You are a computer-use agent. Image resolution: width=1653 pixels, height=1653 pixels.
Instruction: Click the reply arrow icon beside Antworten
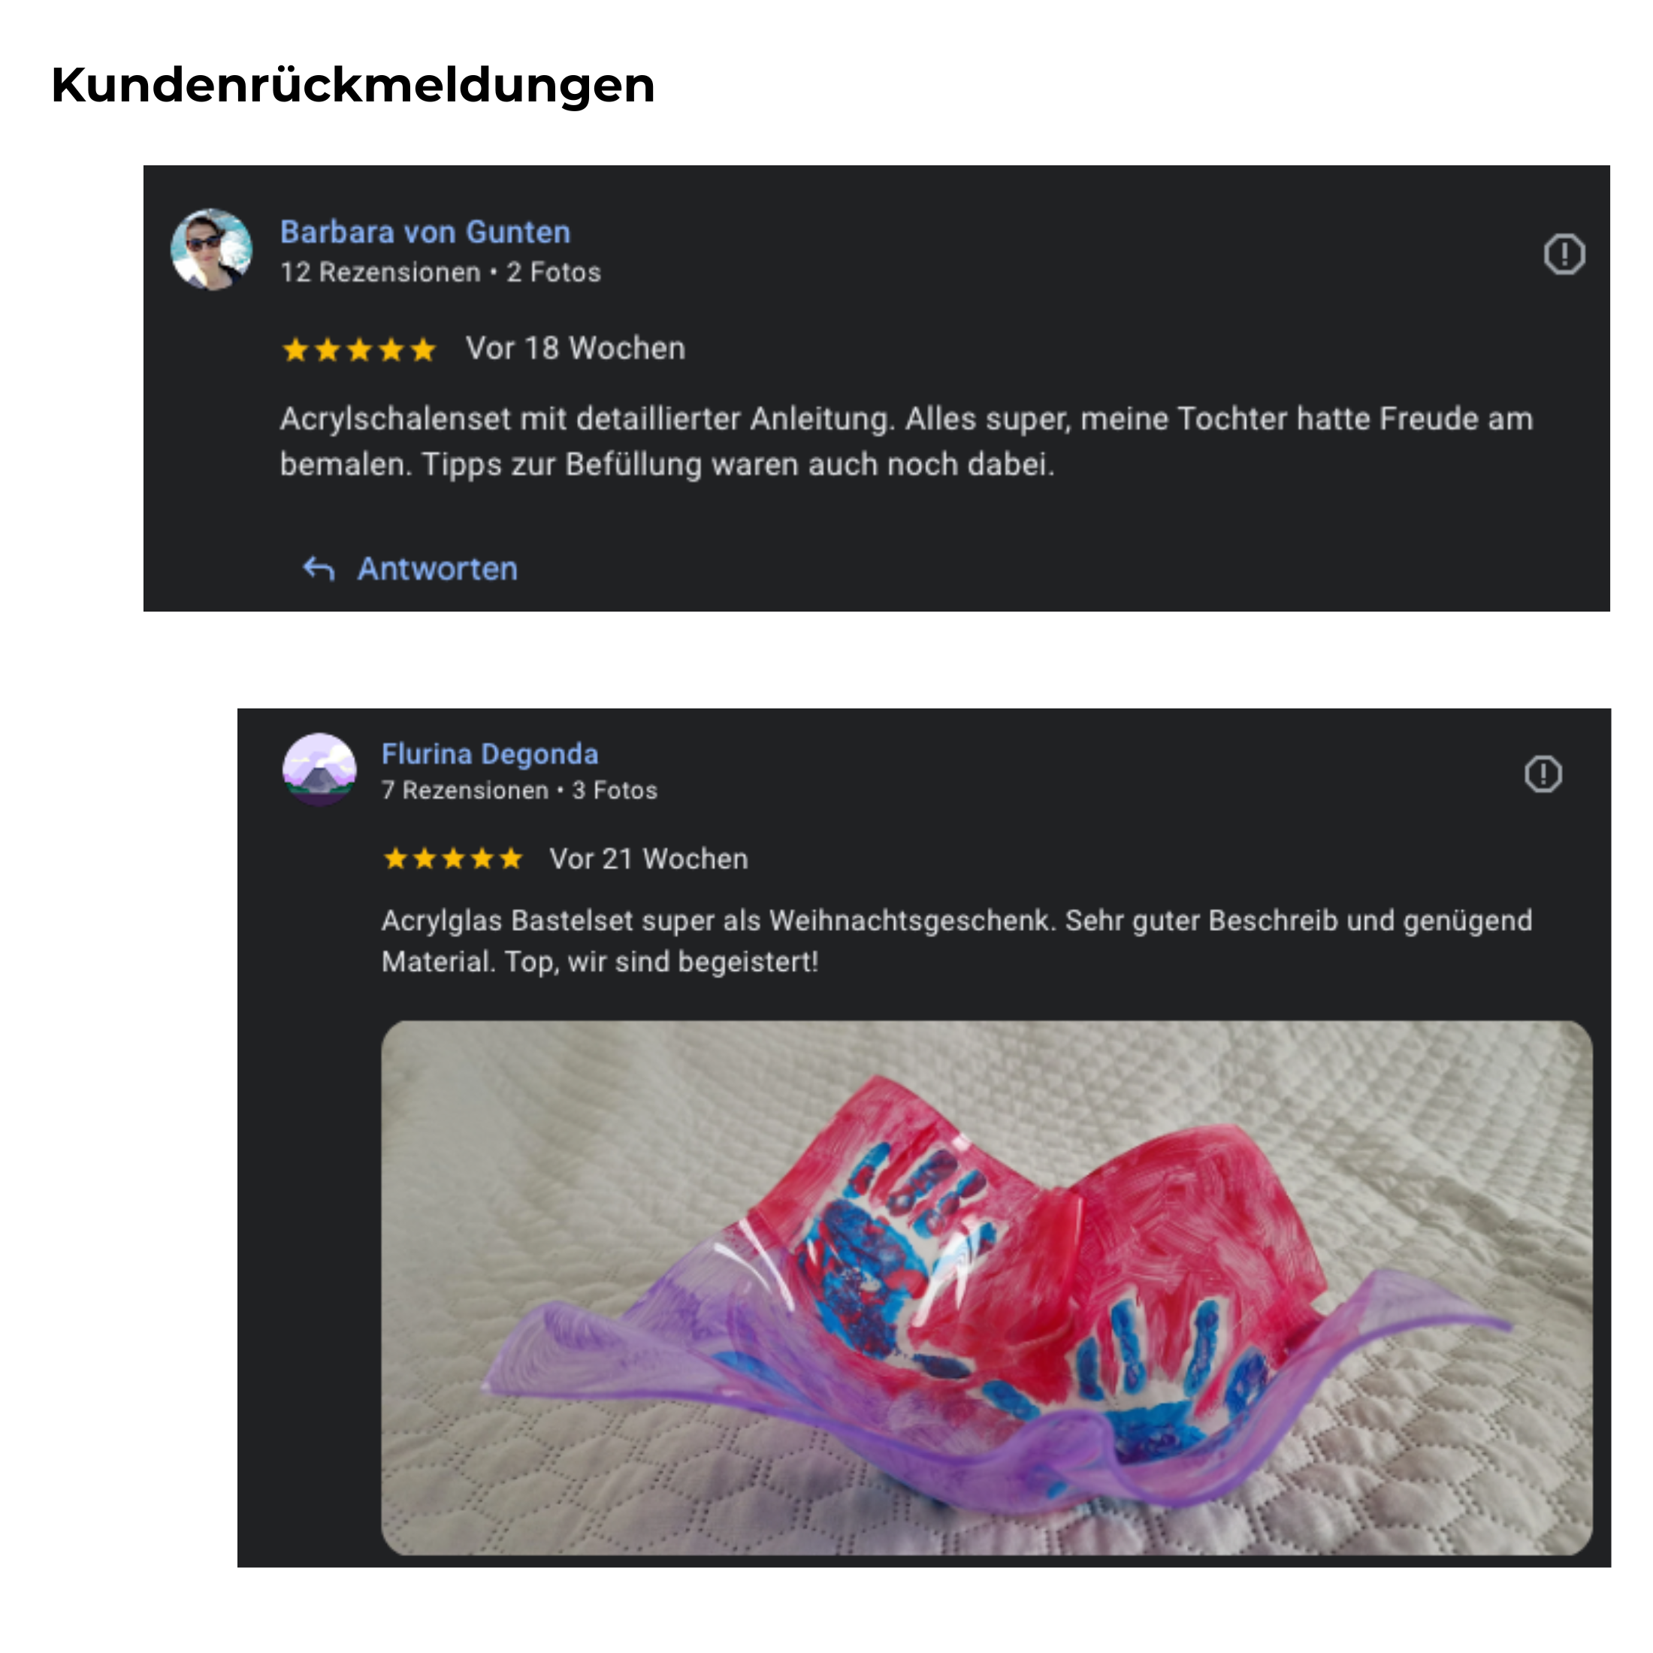click(319, 568)
